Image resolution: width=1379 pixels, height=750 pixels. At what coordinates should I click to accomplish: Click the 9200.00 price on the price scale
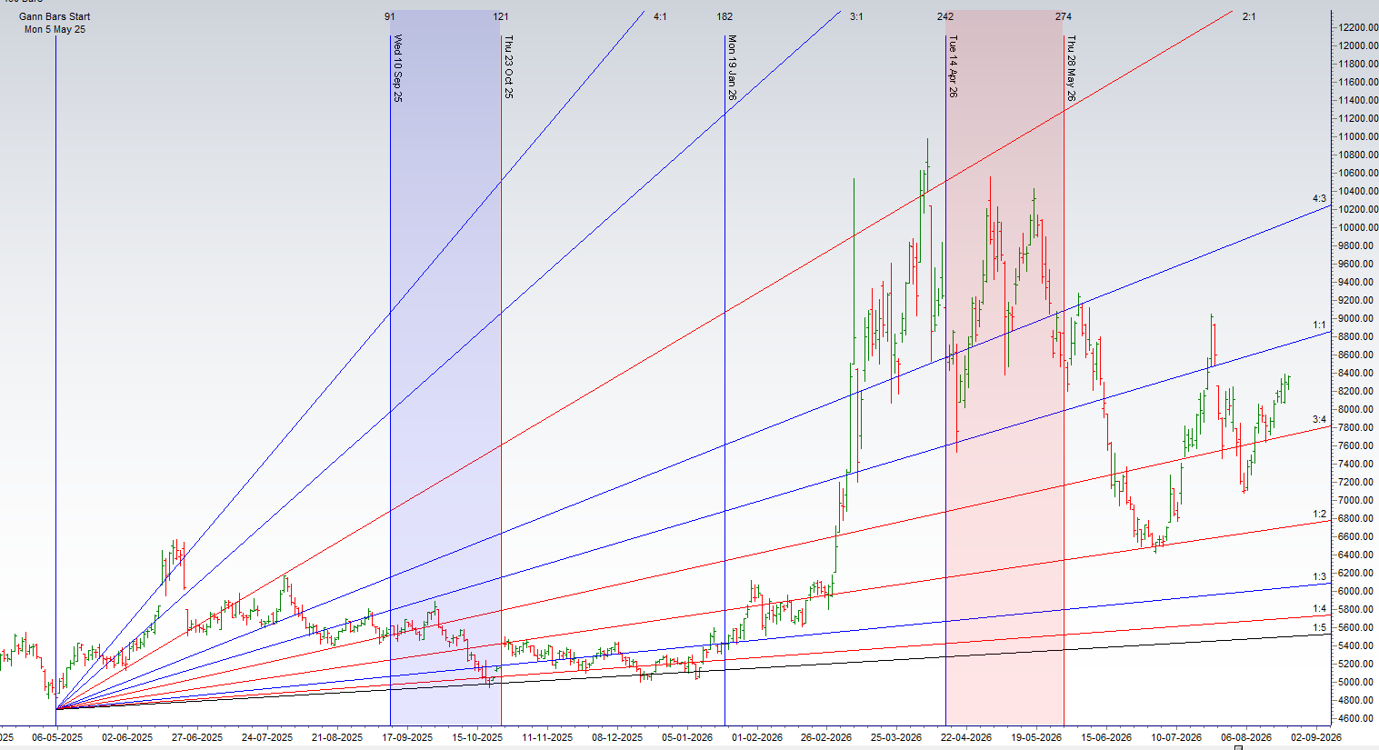(1357, 300)
